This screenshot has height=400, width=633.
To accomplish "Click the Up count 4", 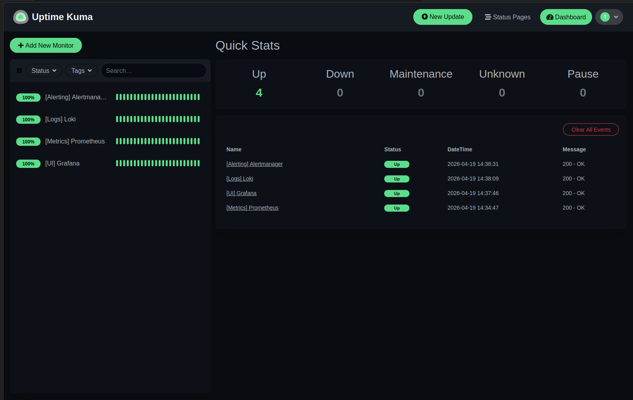I will point(259,93).
